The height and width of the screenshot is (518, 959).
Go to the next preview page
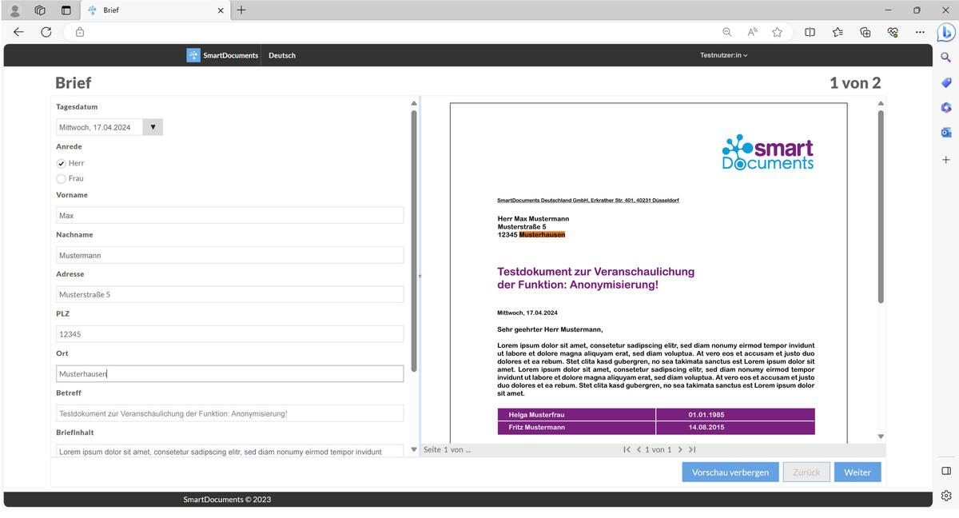(x=680, y=449)
